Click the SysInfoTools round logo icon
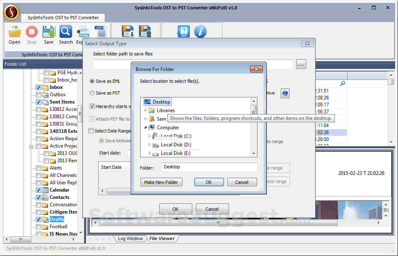The height and width of the screenshot is (256, 398). [x=11, y=12]
